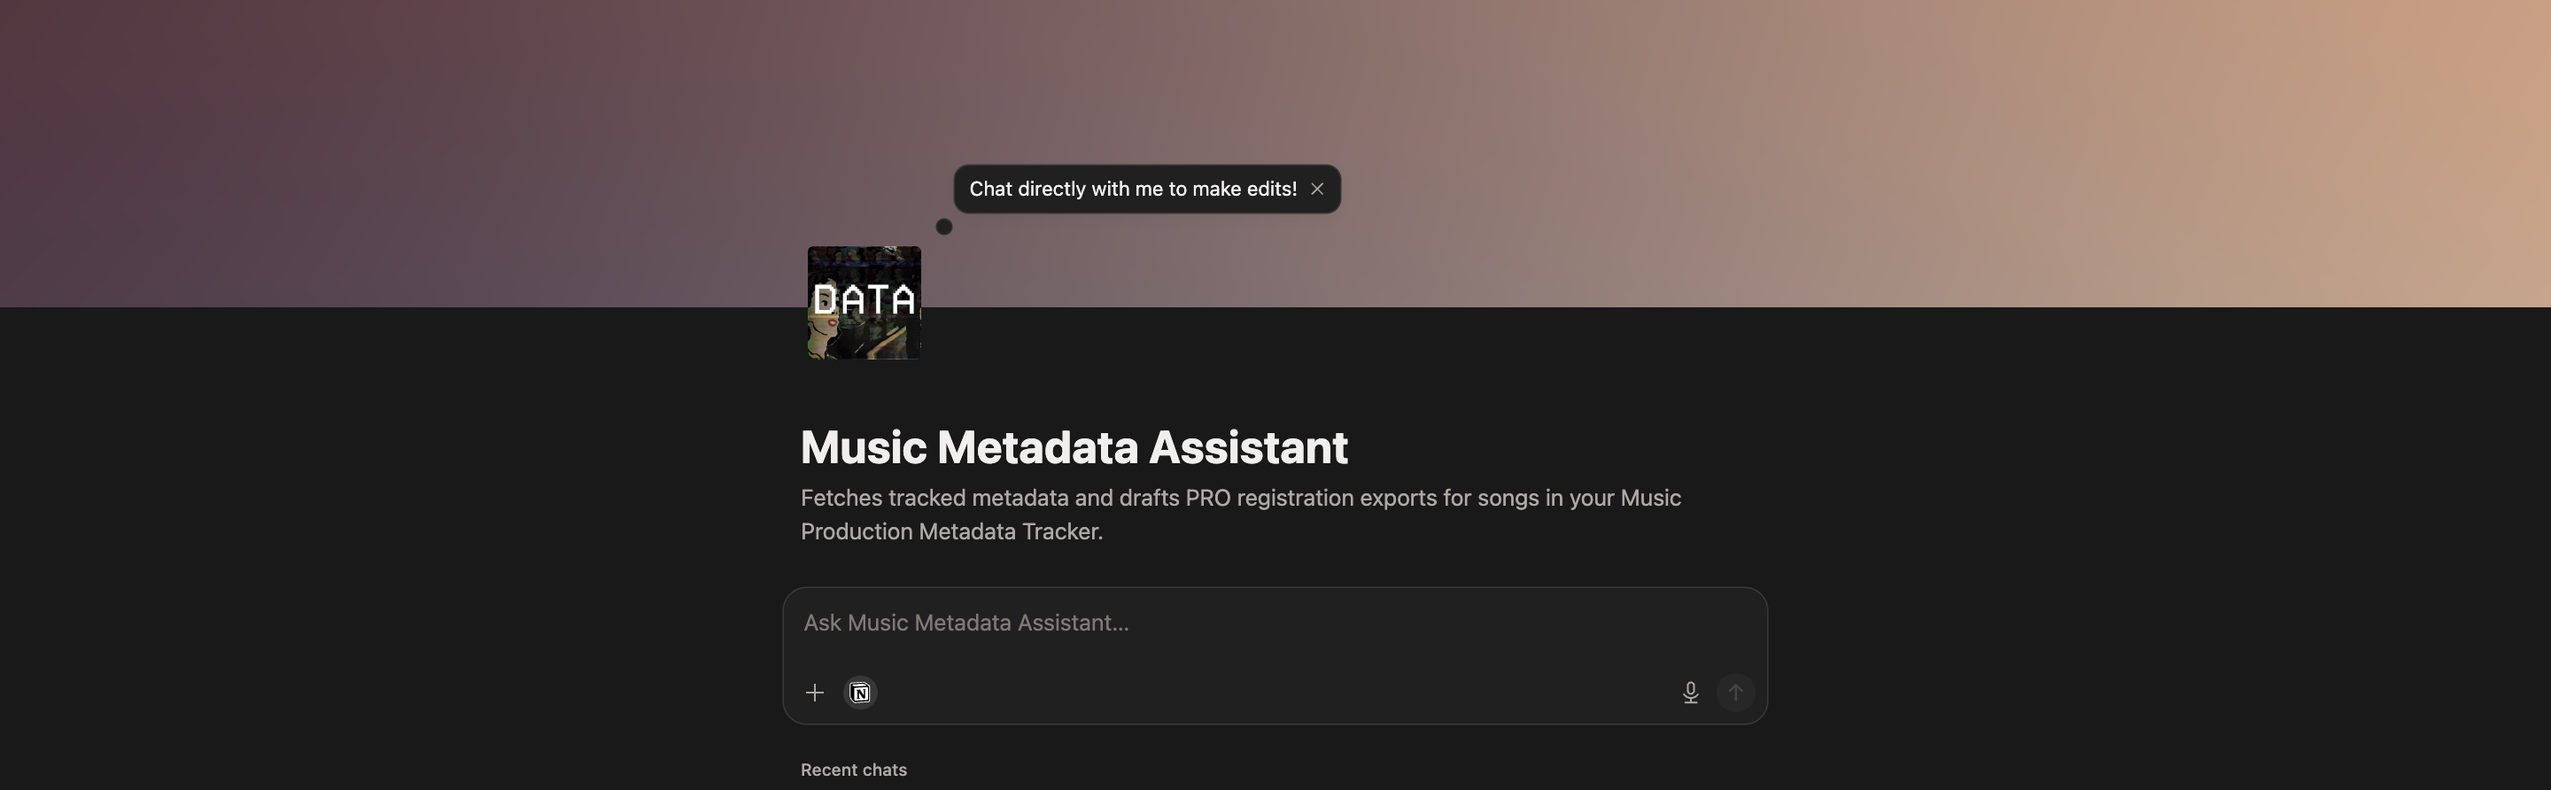Click the agent description text
Image resolution: width=2551 pixels, height=790 pixels.
1241,515
